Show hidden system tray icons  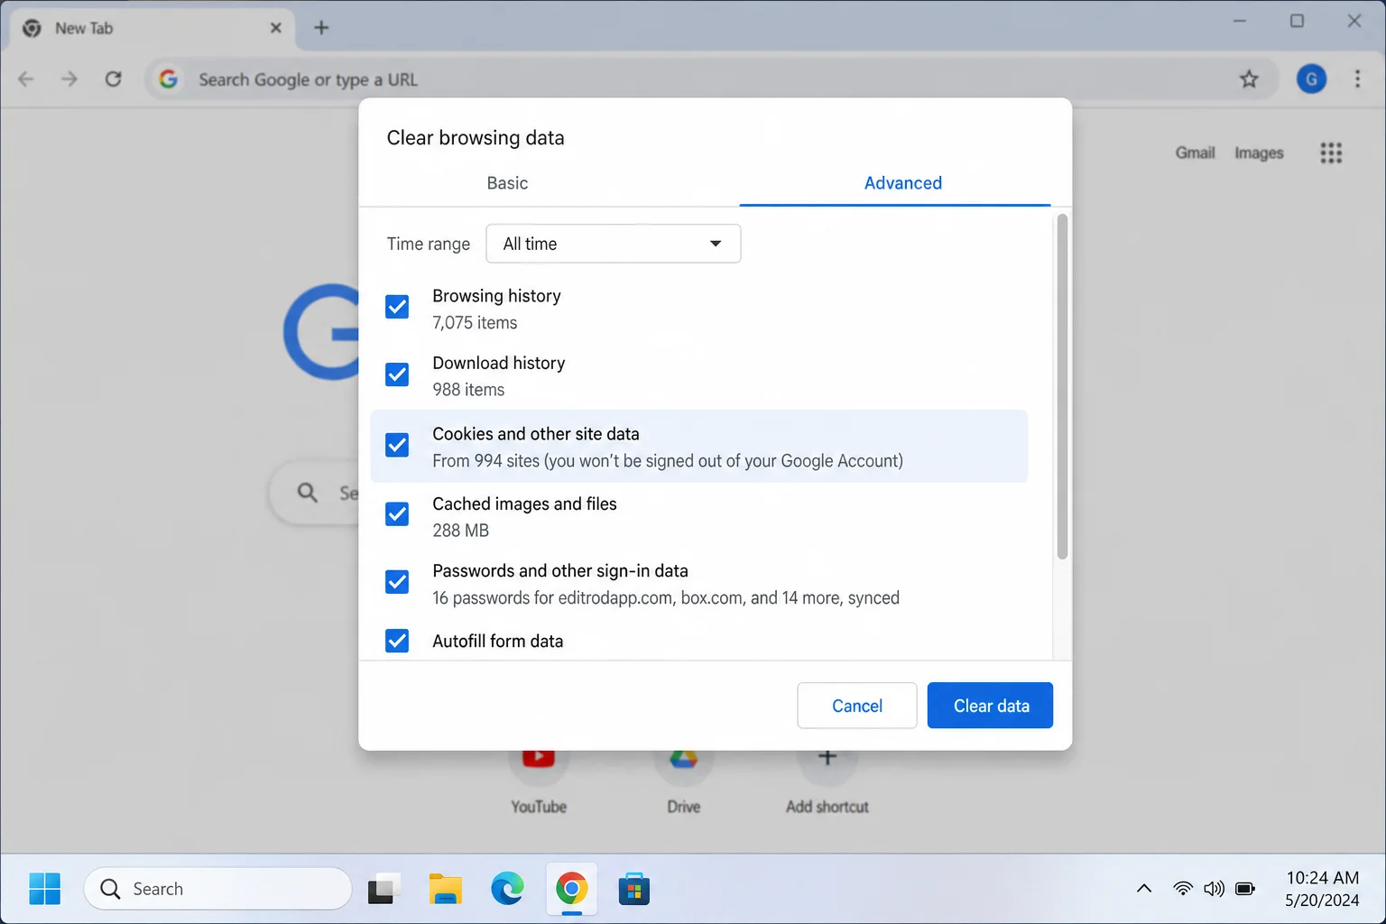coord(1144,889)
